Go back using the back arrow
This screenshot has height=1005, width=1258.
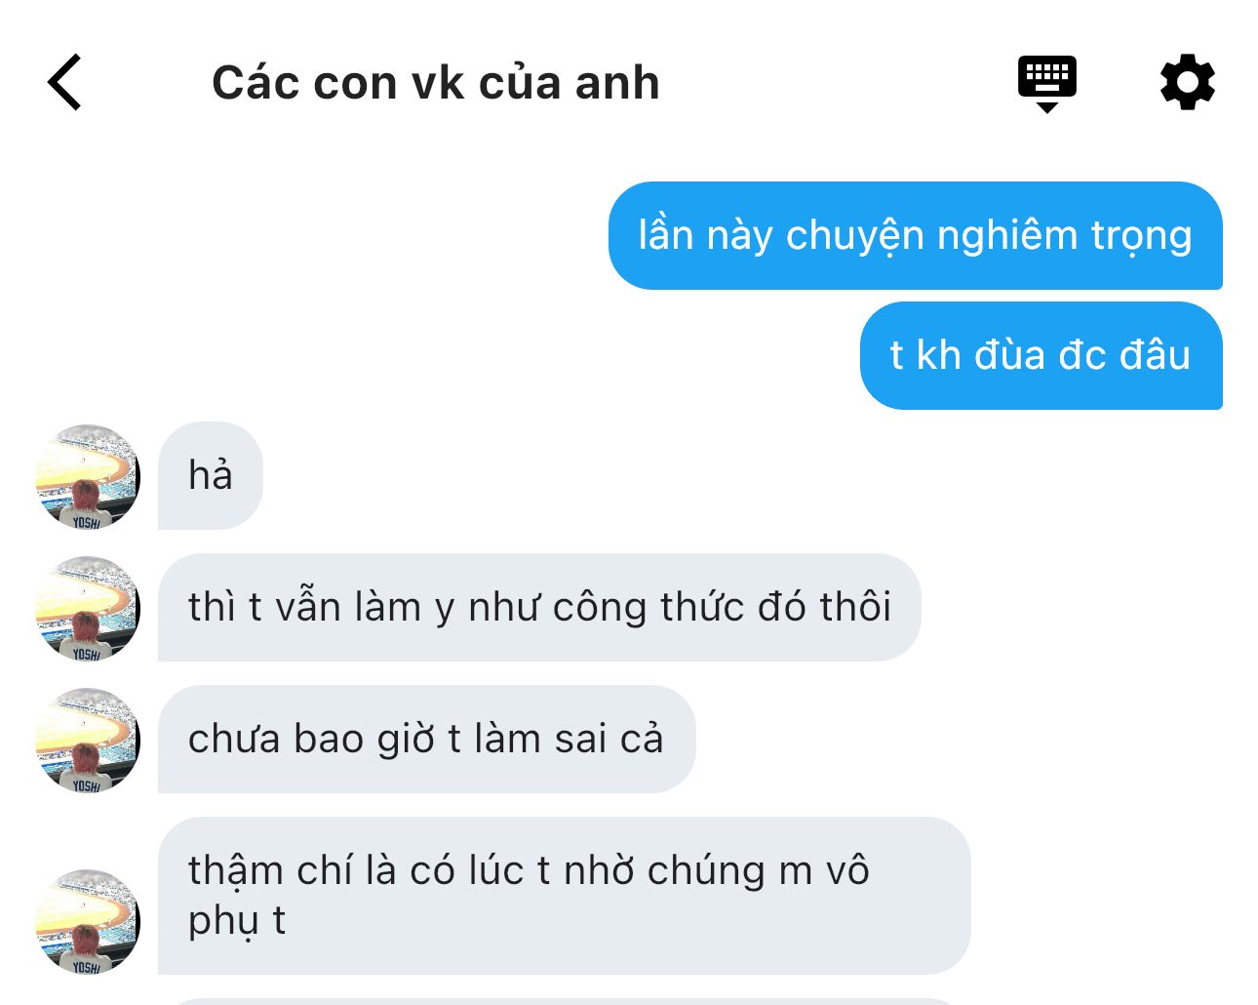click(x=64, y=82)
